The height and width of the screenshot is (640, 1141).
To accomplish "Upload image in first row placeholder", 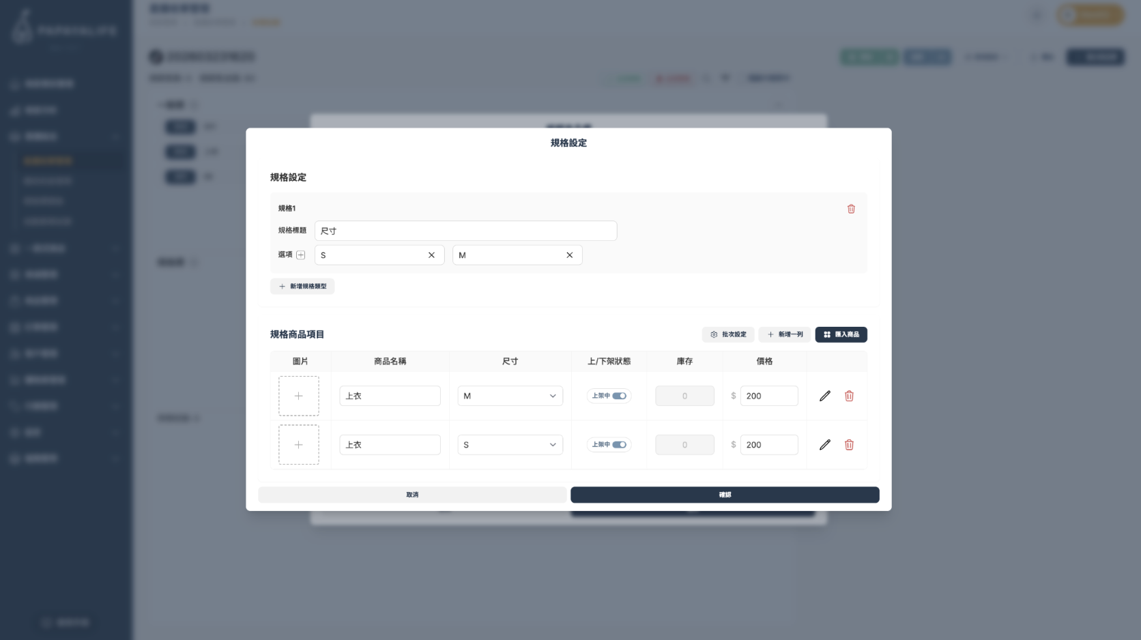I will coord(299,396).
